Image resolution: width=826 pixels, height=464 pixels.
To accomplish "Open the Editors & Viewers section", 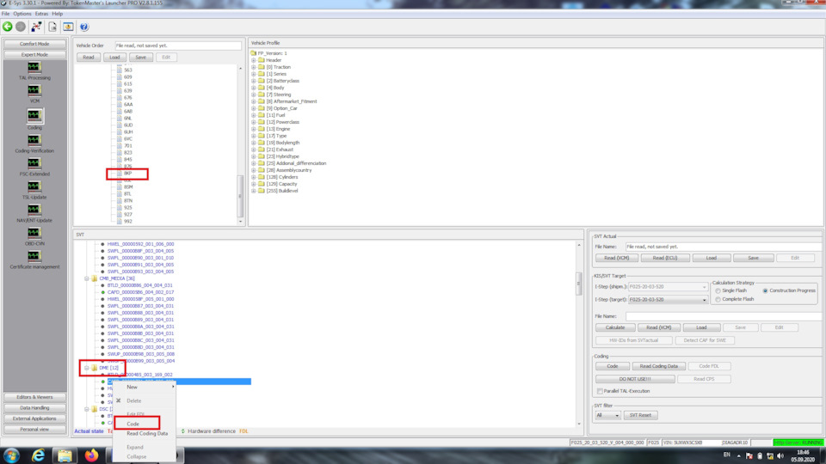I will coord(34,397).
